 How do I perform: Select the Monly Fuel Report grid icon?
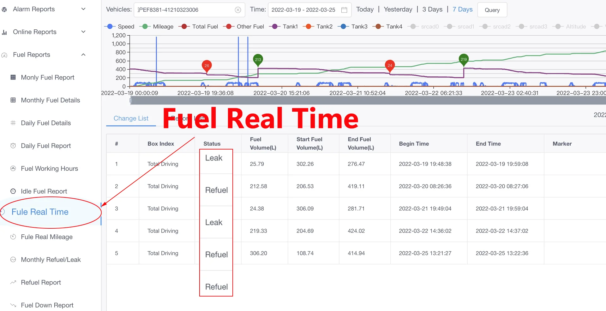click(13, 77)
